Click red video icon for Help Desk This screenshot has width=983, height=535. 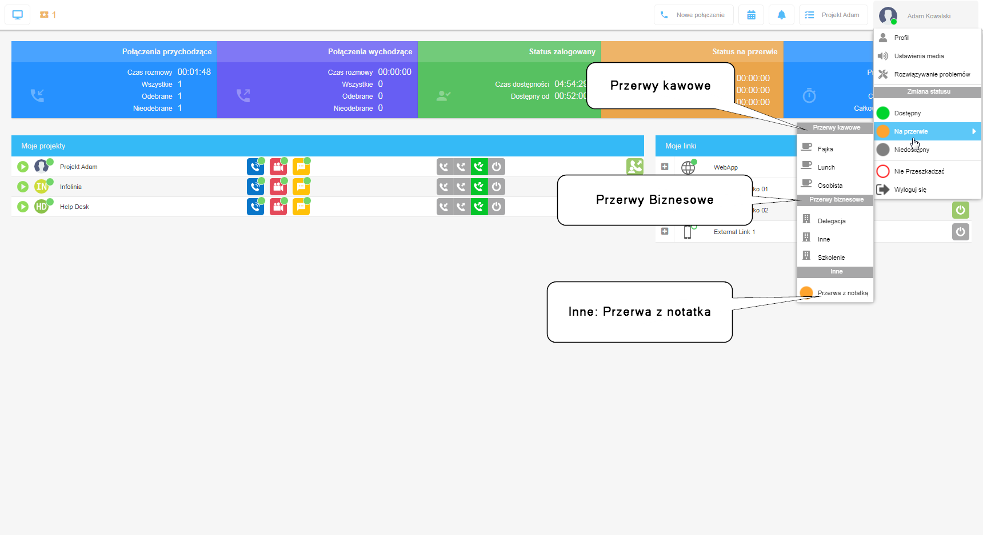[x=278, y=207]
